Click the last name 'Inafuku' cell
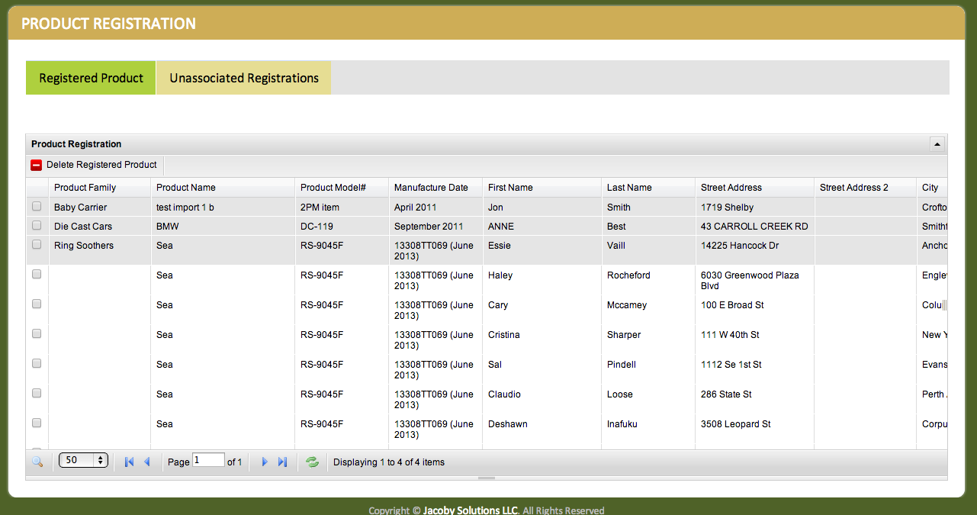Screen dimensions: 977x515 coord(648,429)
